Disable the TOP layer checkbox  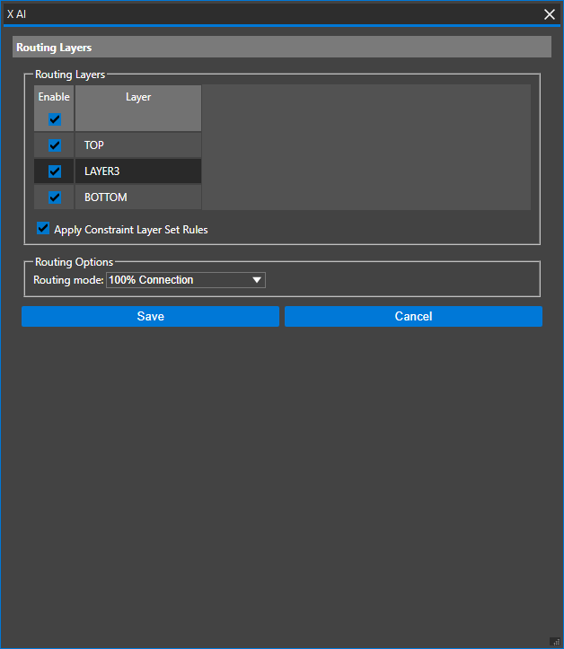pos(54,145)
